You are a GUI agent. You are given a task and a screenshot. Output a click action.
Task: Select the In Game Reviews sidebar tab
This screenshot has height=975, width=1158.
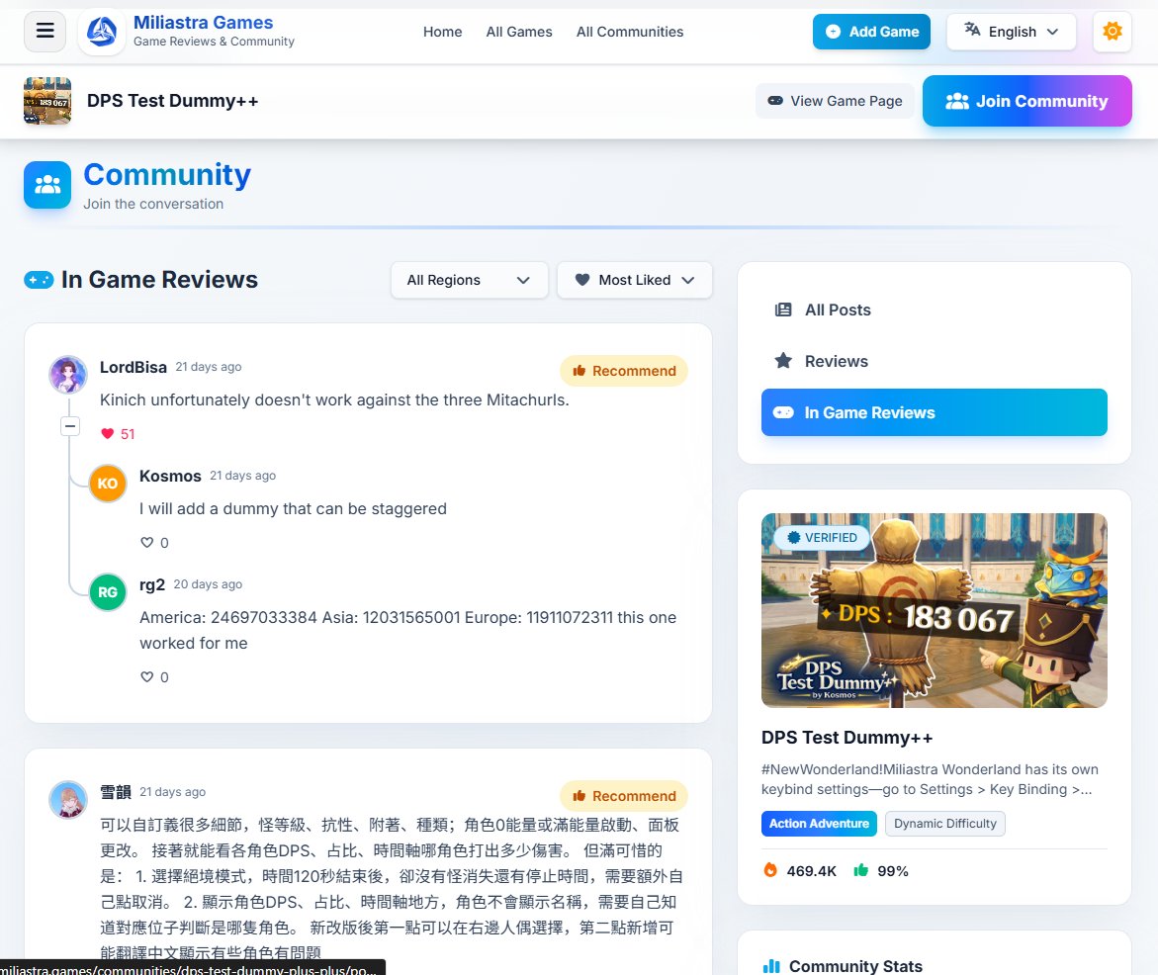pyautogui.click(x=935, y=412)
